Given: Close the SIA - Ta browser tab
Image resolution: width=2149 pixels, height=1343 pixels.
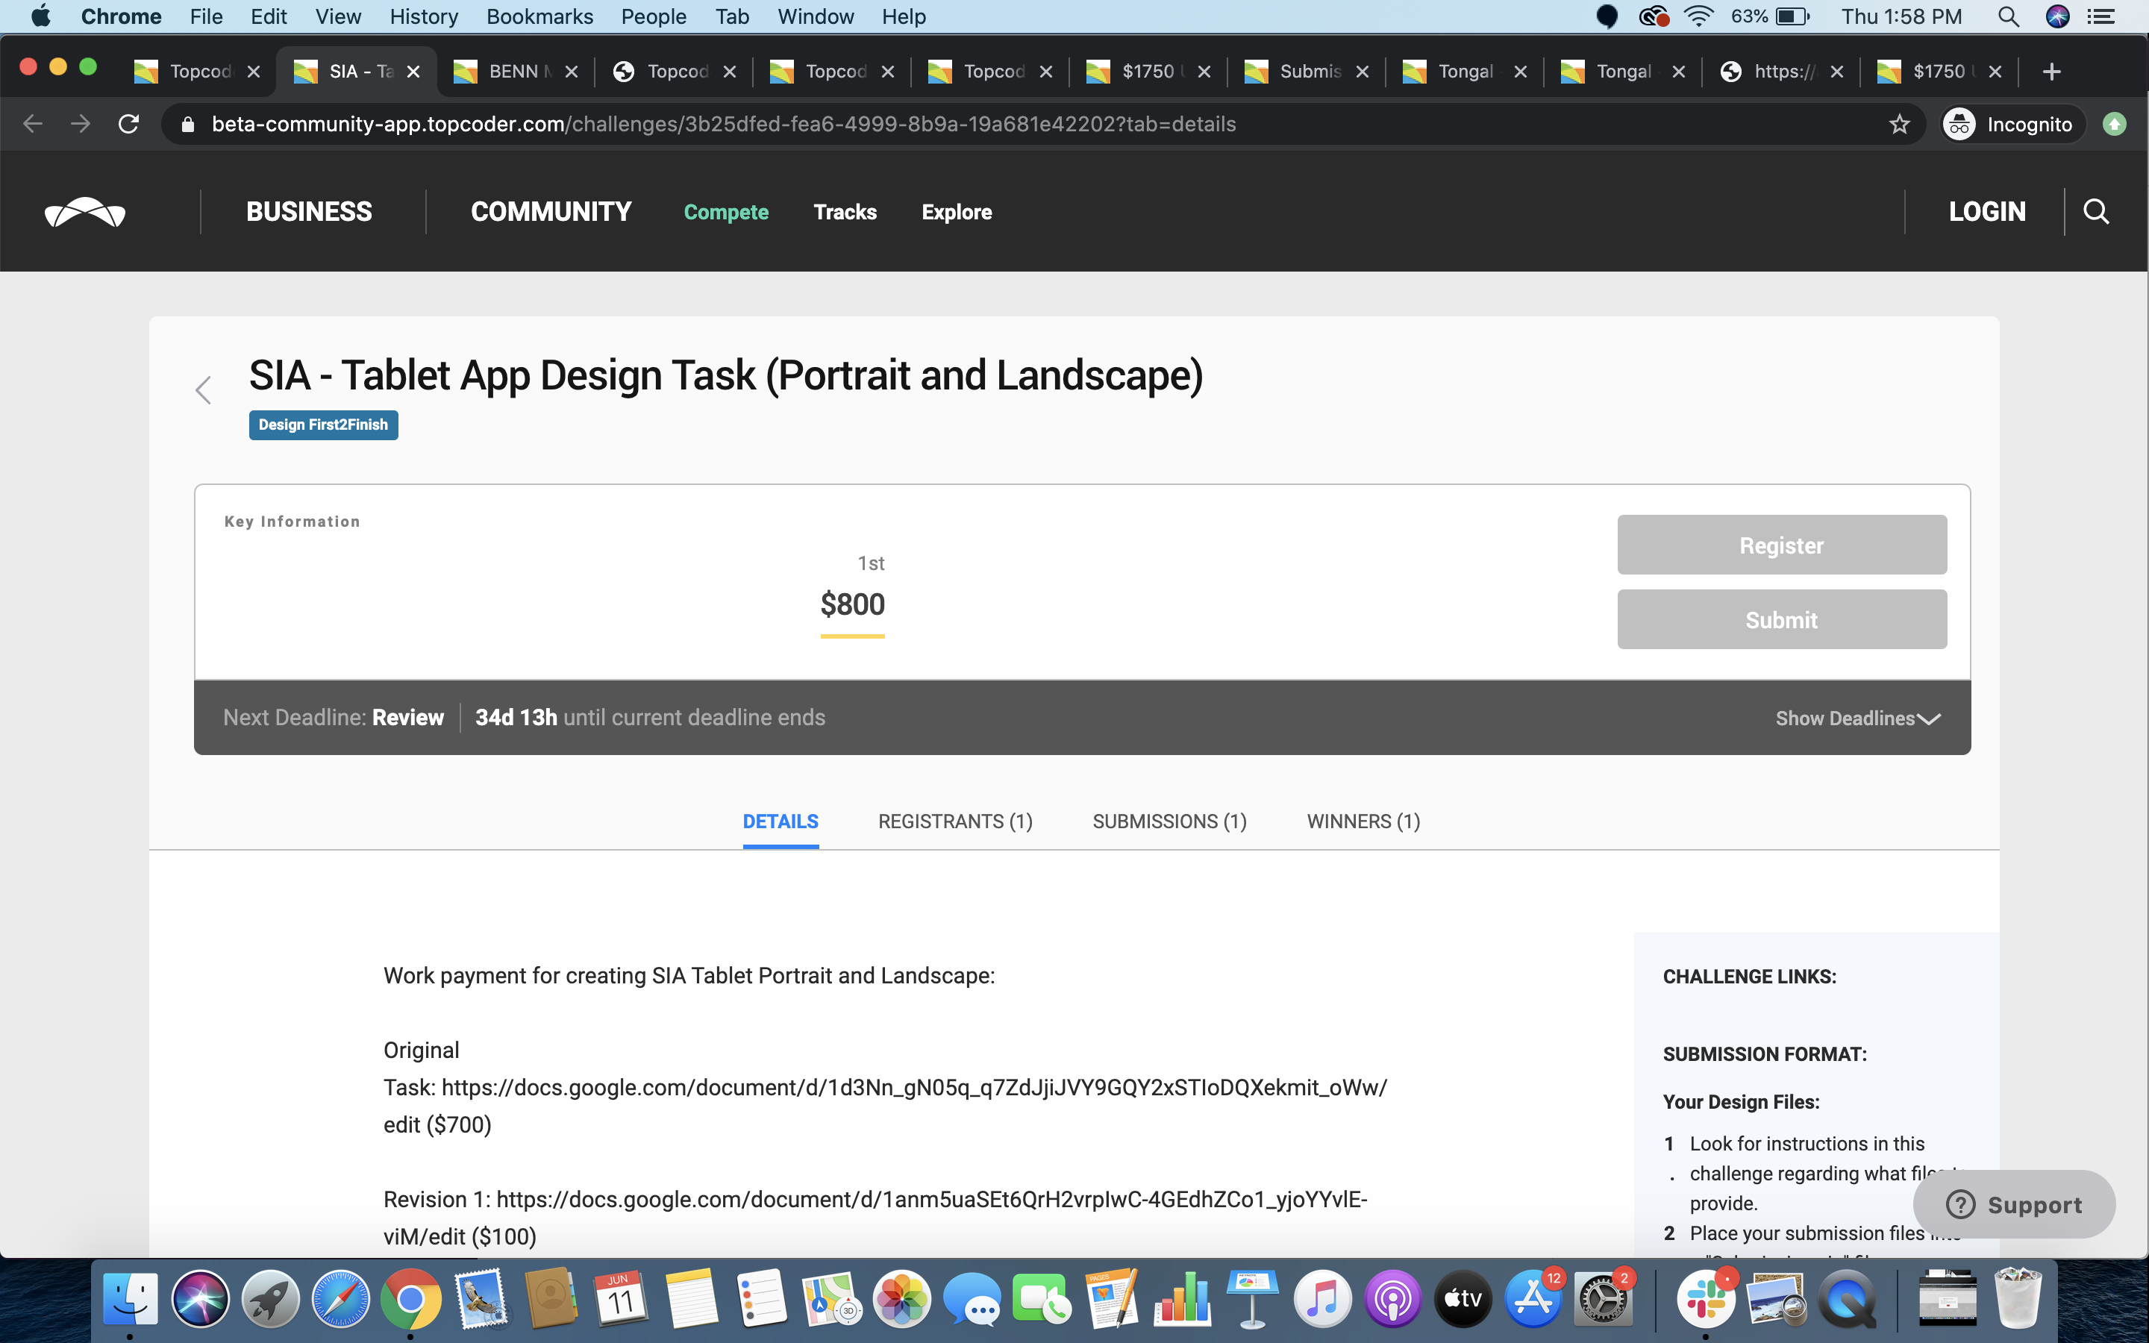Looking at the screenshot, I should click(413, 72).
